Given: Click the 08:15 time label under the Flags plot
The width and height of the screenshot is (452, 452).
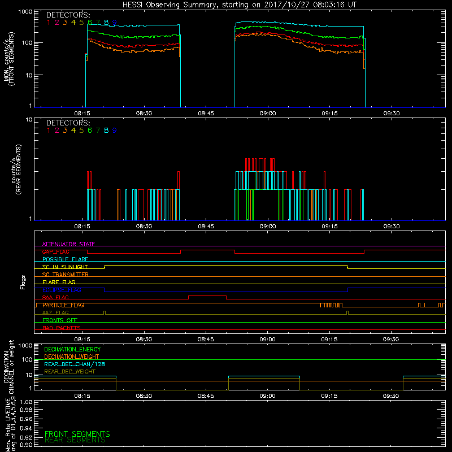Looking at the screenshot, I should point(82,340).
